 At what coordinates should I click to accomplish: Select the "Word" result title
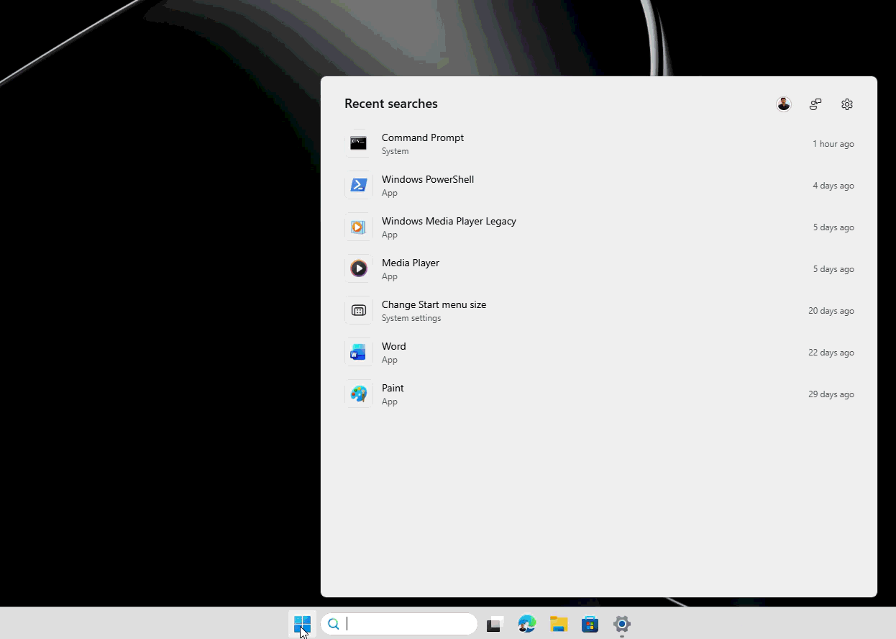coord(394,346)
